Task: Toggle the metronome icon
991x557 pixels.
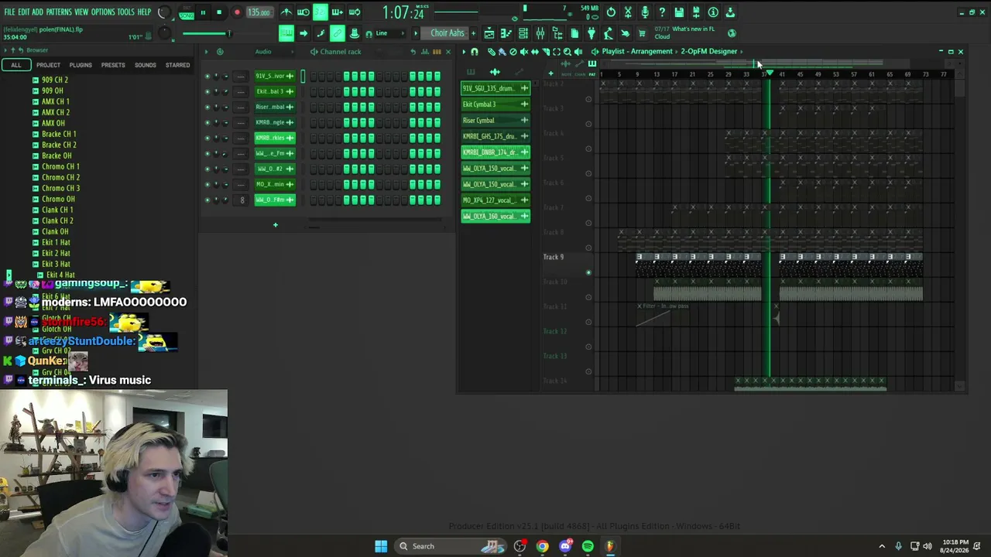Action: coord(286,12)
